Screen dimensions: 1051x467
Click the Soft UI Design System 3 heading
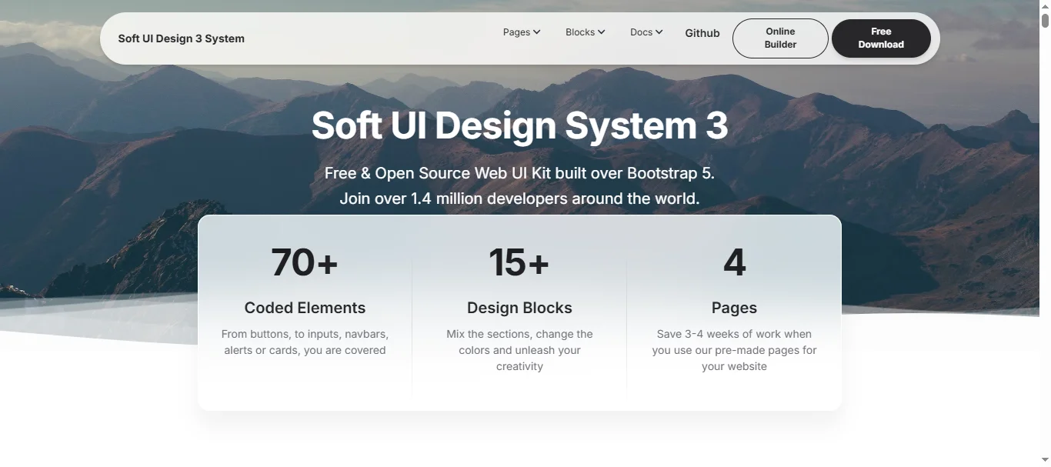pyautogui.click(x=519, y=125)
